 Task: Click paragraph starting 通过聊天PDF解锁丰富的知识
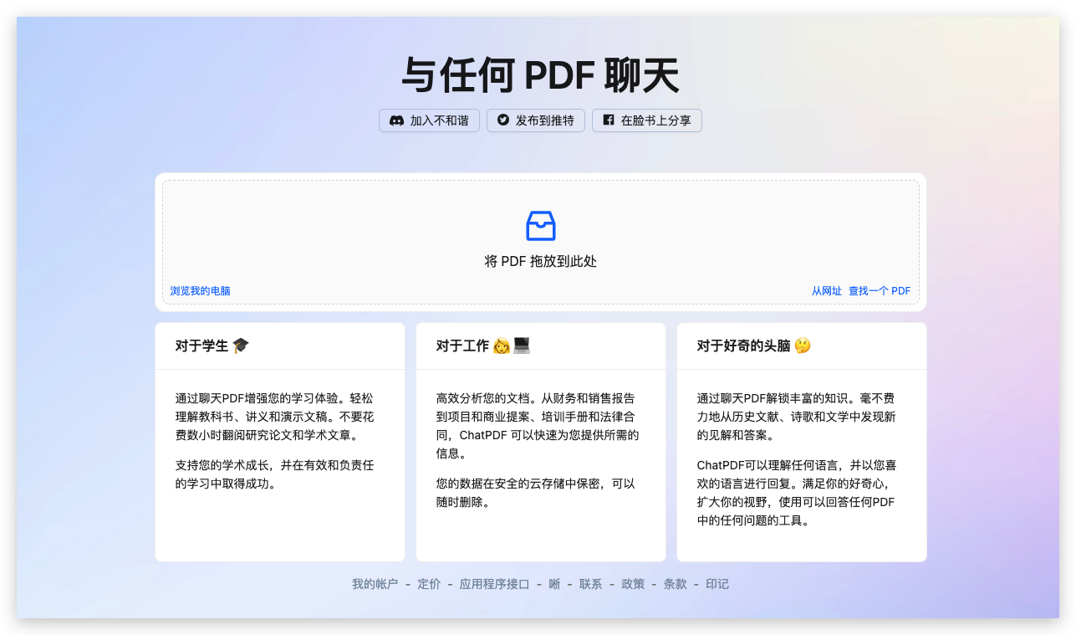tap(796, 417)
